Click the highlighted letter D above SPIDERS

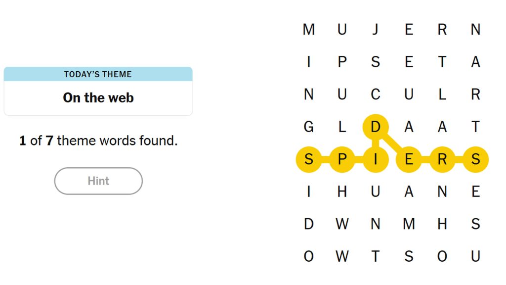coord(376,127)
